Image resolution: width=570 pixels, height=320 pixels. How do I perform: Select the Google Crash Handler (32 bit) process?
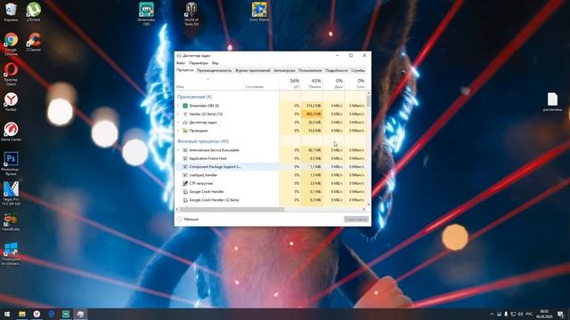271,200
